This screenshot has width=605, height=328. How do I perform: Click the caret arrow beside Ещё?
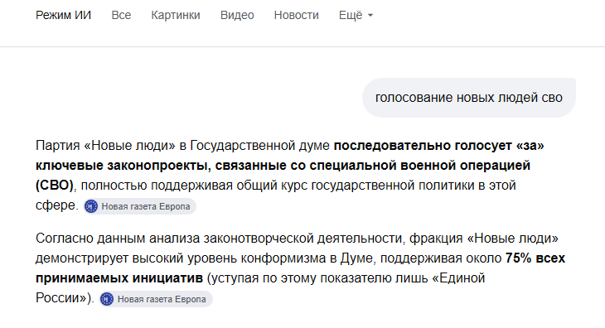click(x=370, y=16)
